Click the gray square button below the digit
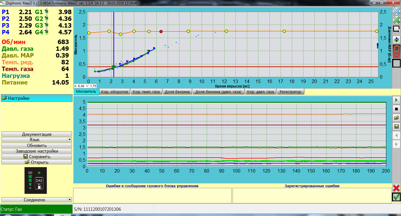Image resolution: width=401 pixels, height=216 pixels. click(x=397, y=63)
